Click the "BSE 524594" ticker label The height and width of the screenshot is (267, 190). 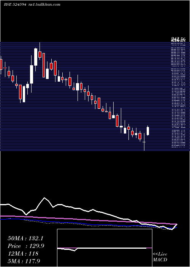15,5
